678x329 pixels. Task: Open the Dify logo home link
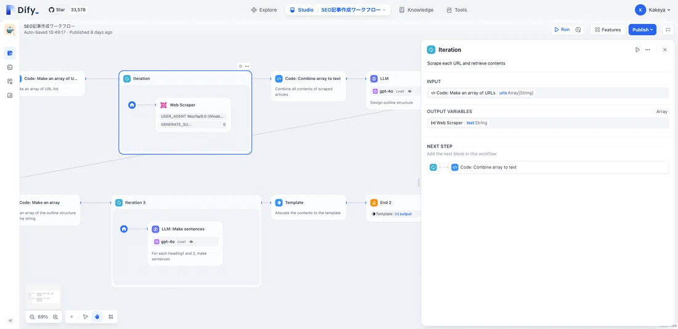point(22,10)
